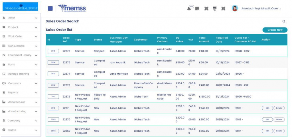Open order Id 3515 button

pos(53,51)
